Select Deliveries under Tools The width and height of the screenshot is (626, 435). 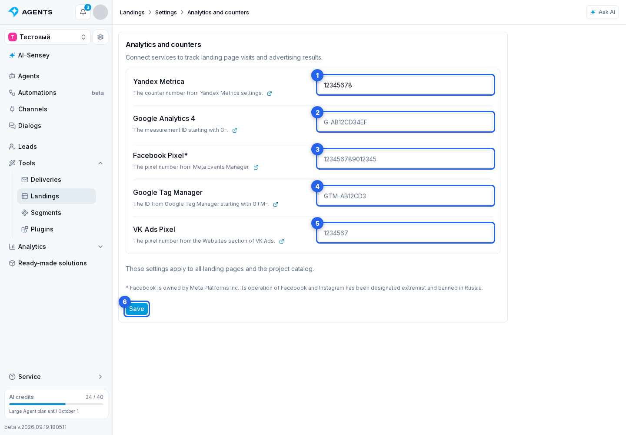pyautogui.click(x=57, y=180)
